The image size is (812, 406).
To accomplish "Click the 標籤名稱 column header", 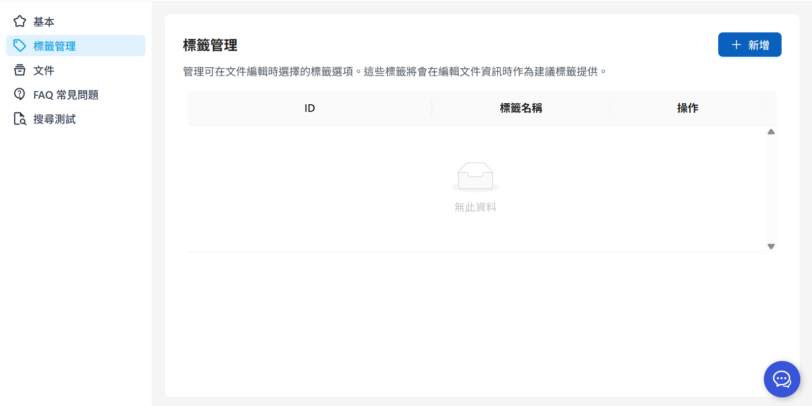I will (x=521, y=108).
